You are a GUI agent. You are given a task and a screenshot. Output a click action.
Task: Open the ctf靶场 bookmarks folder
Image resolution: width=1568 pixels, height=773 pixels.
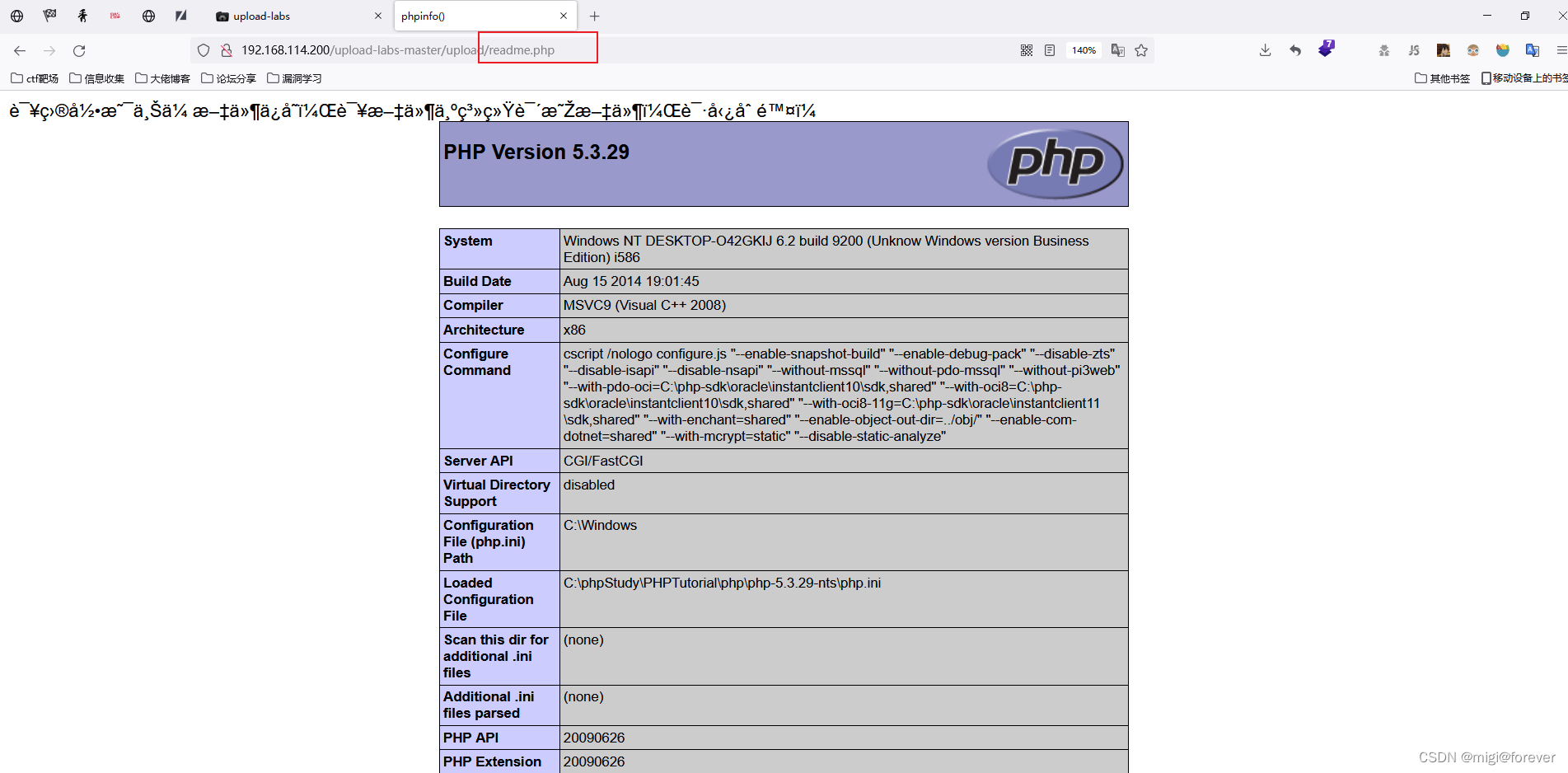[35, 78]
